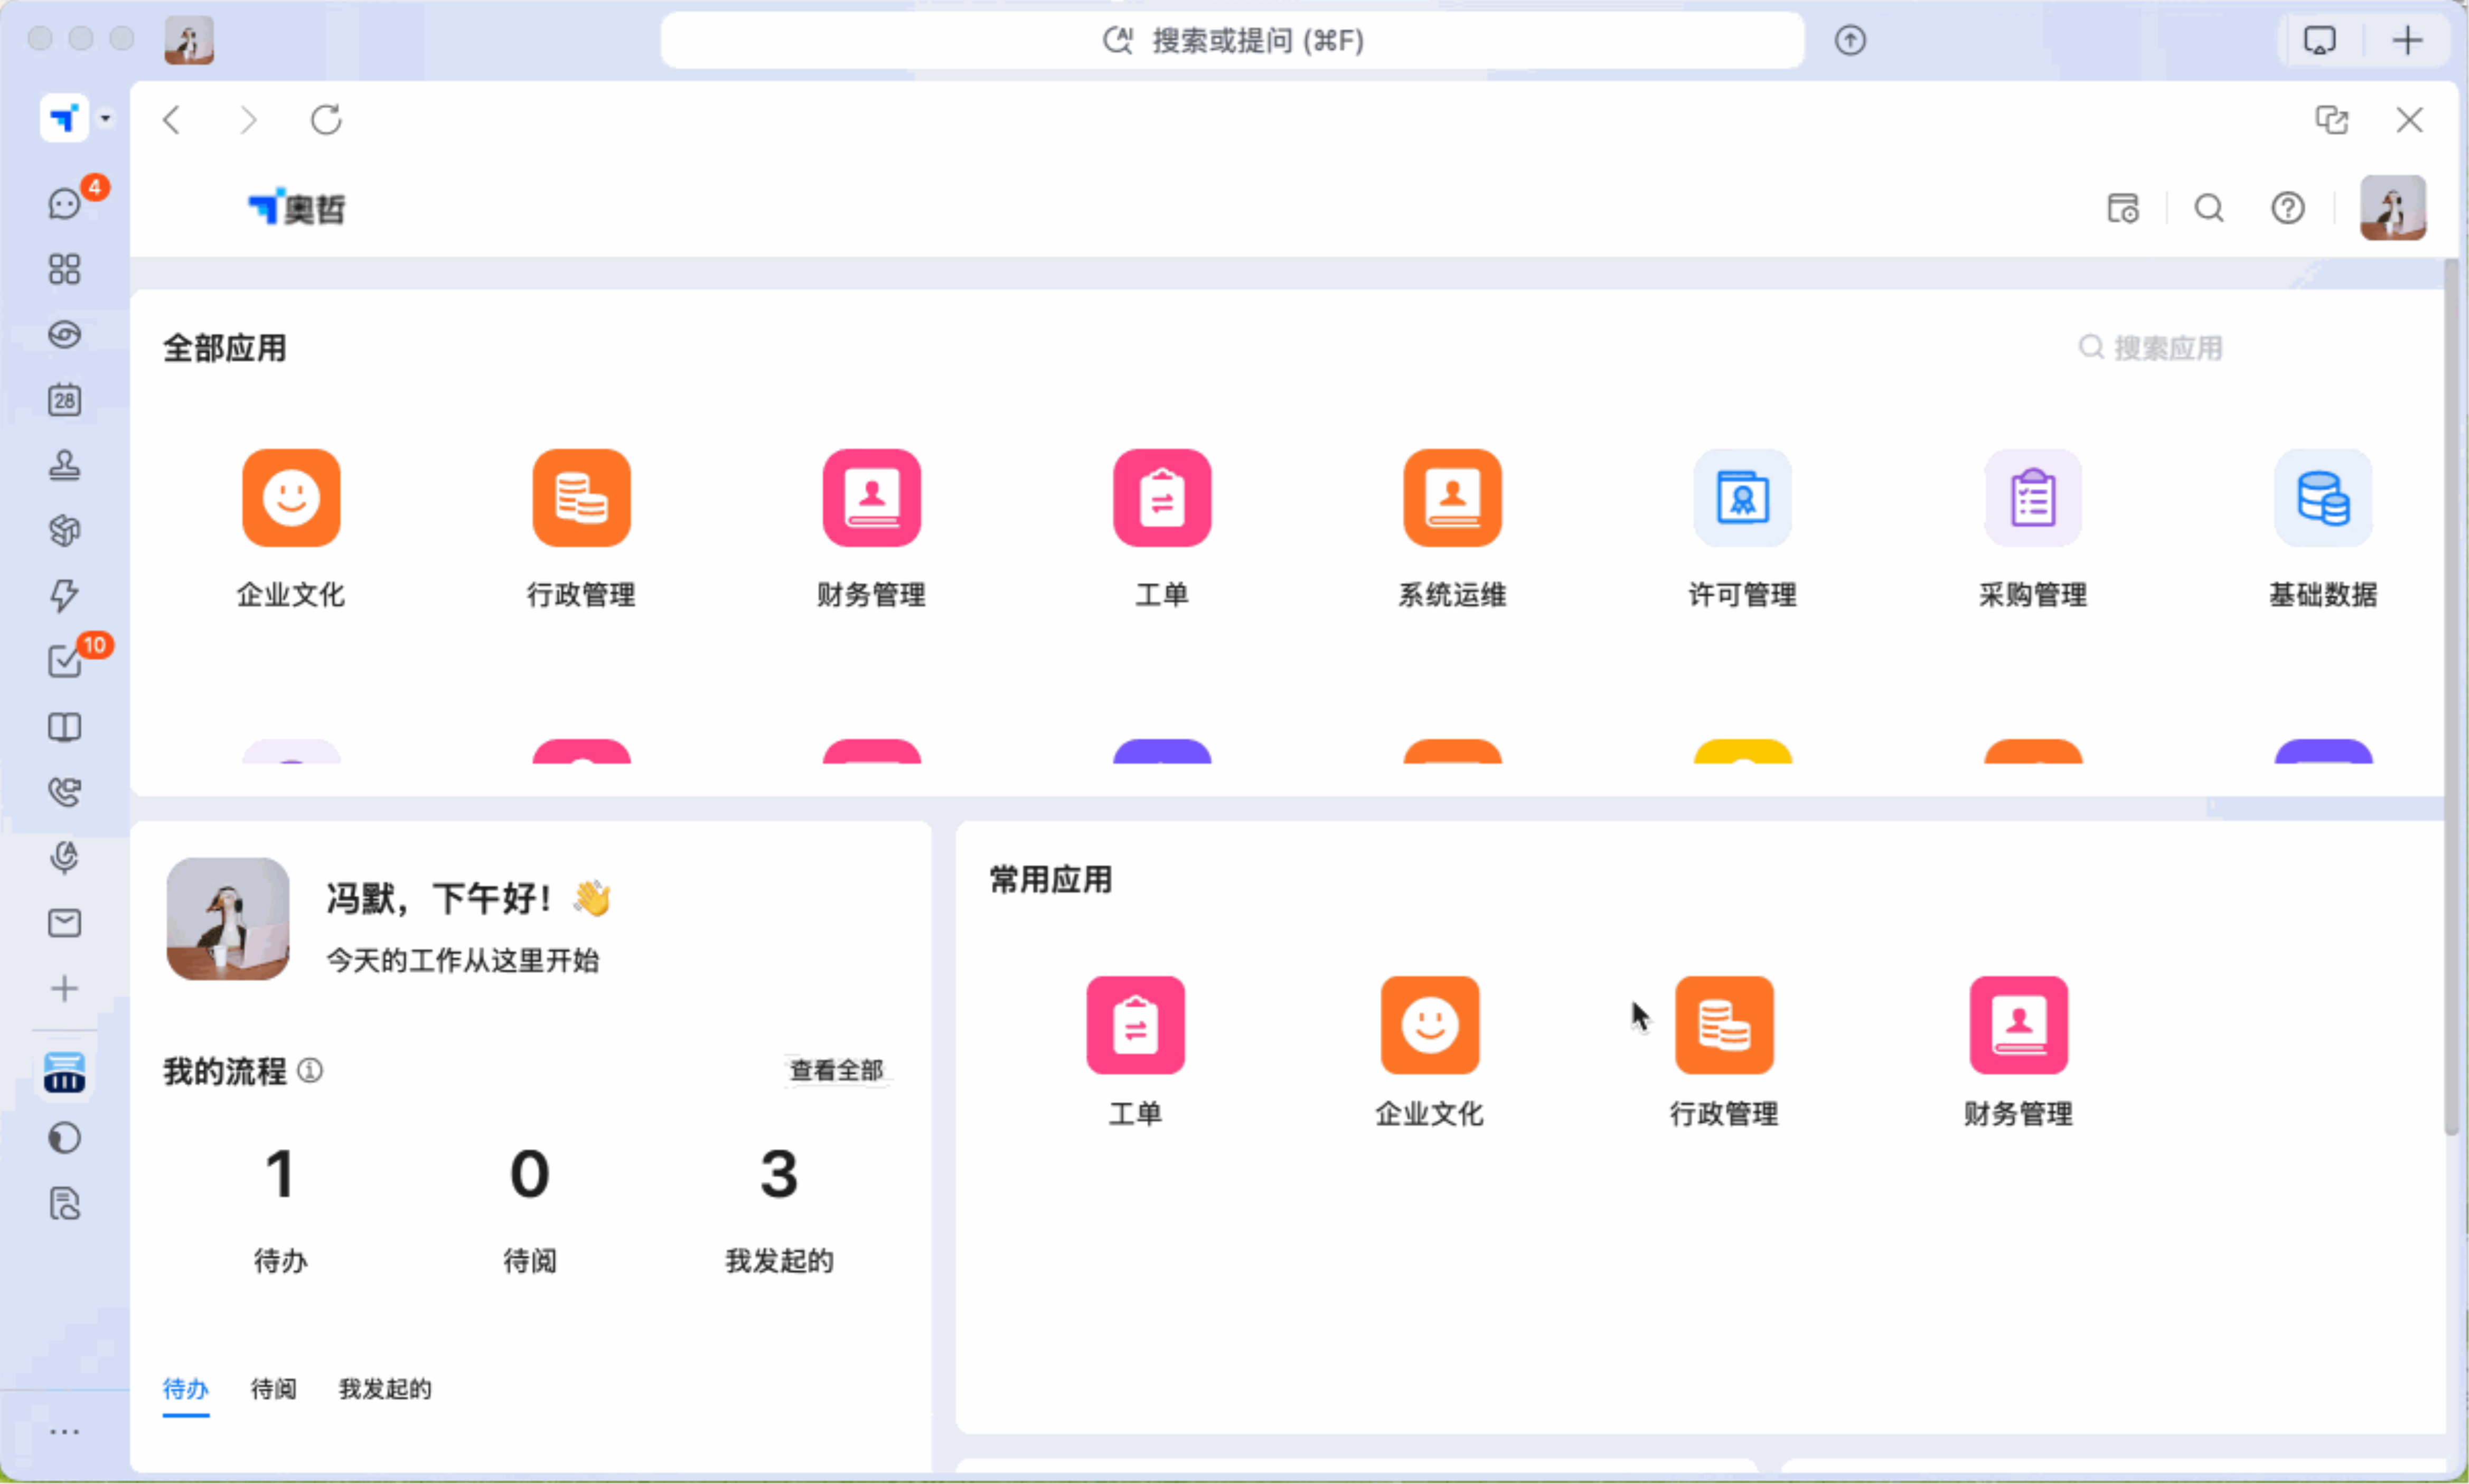Reload the page with refresh button

[x=326, y=120]
